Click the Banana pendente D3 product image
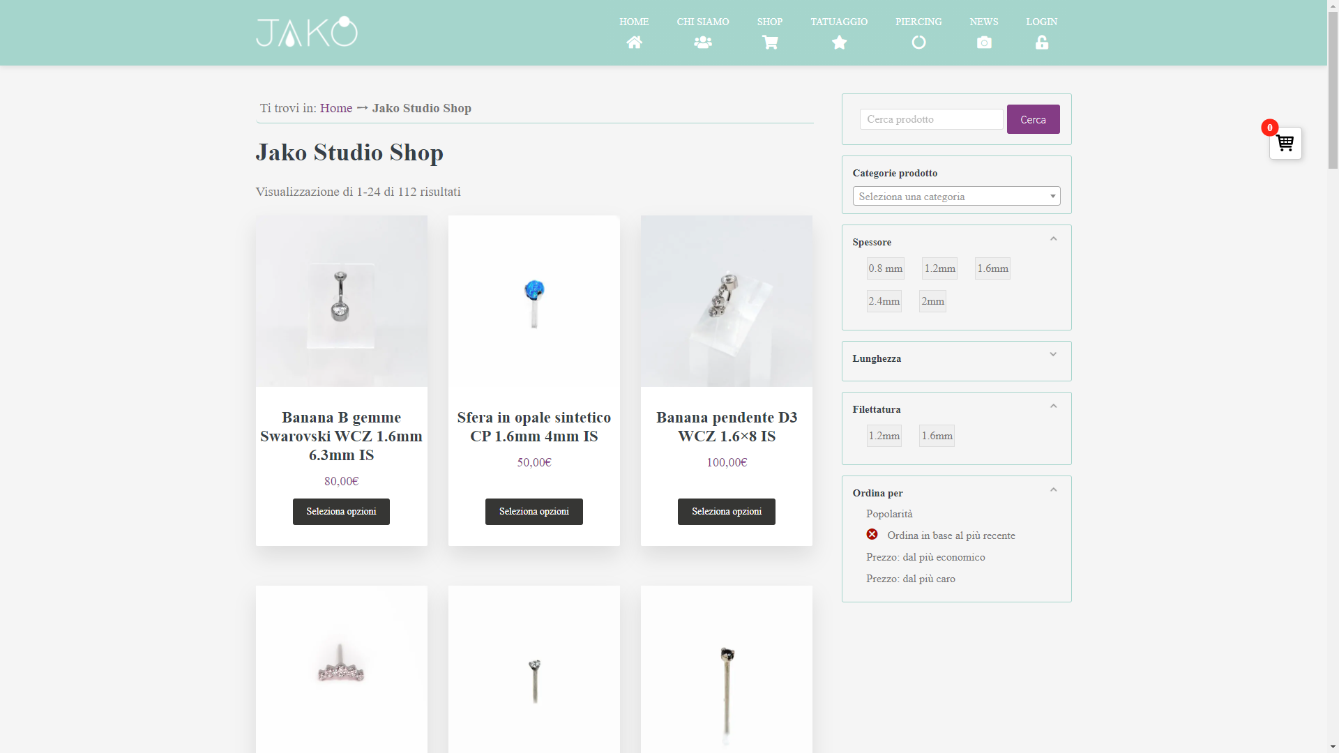1339x753 pixels. pyautogui.click(x=726, y=301)
